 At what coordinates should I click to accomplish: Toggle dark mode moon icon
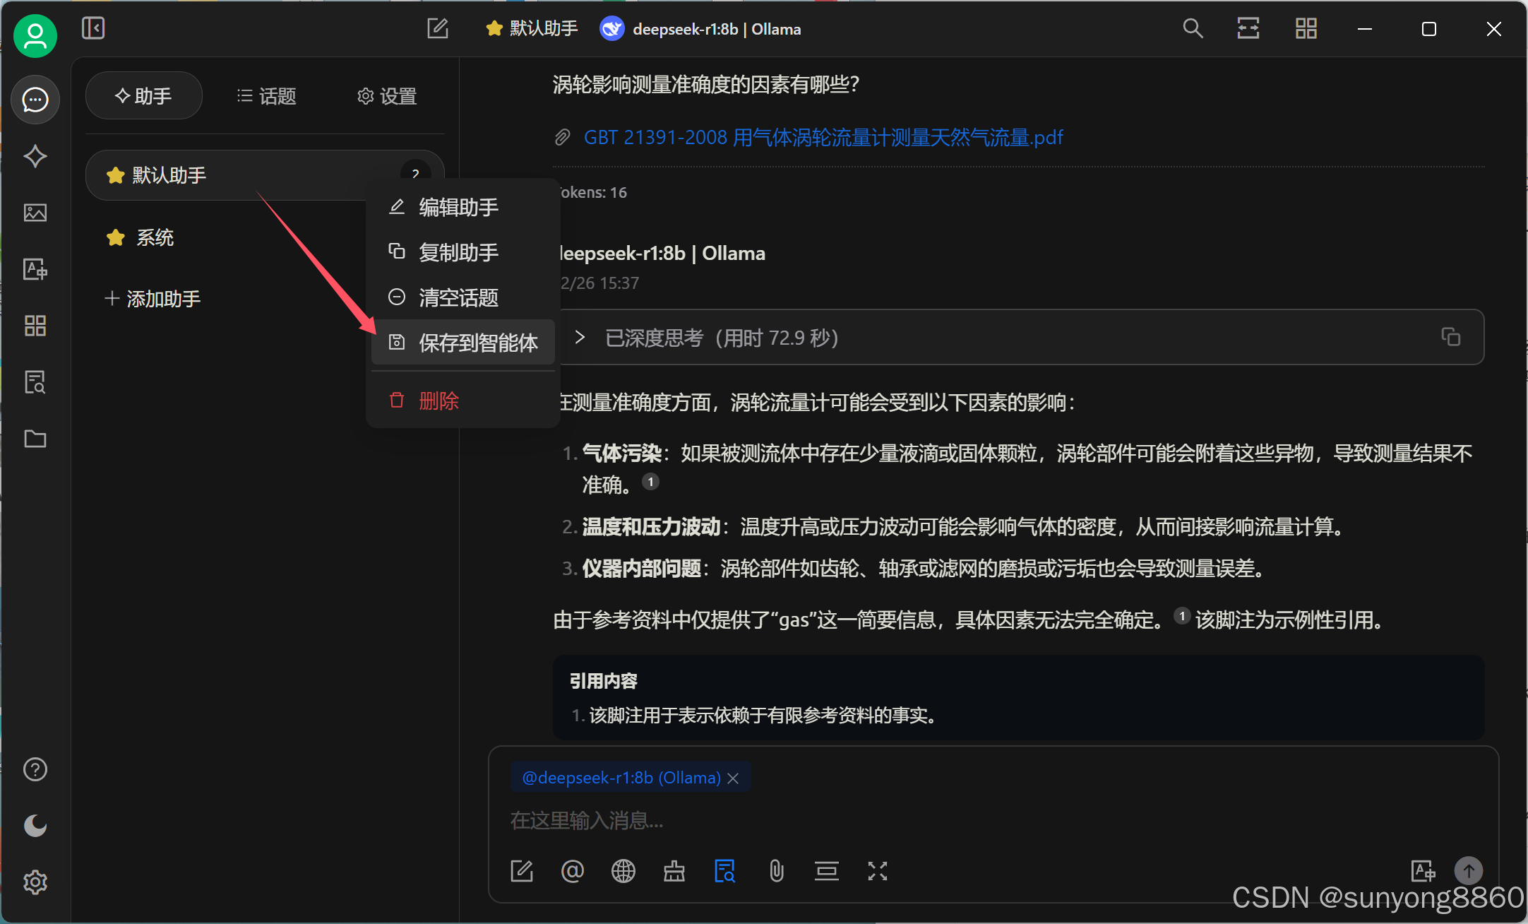[x=35, y=825]
